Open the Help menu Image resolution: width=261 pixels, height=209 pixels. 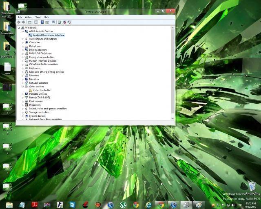[46, 17]
